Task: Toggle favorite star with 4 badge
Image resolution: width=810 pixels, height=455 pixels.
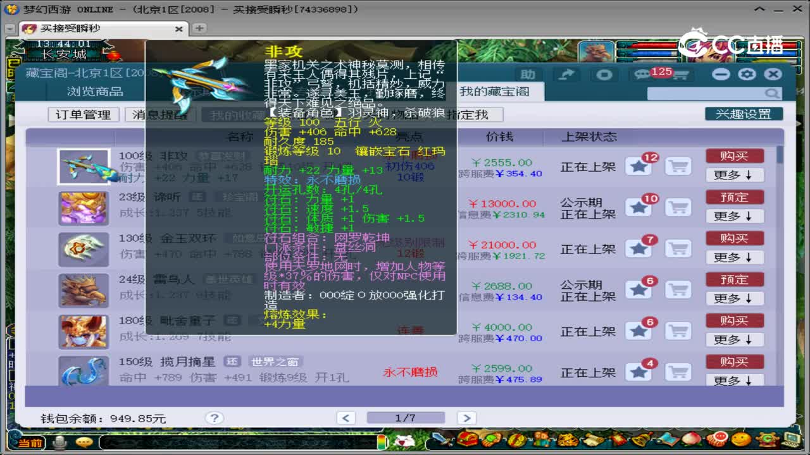Action: 639,372
